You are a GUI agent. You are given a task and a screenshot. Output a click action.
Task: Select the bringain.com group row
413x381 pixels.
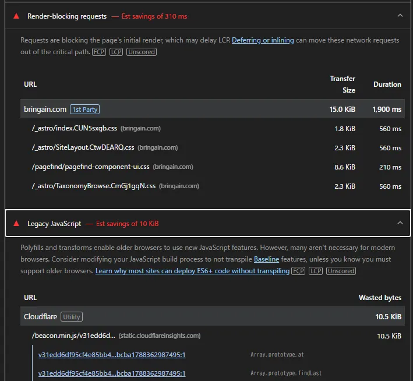click(212, 109)
